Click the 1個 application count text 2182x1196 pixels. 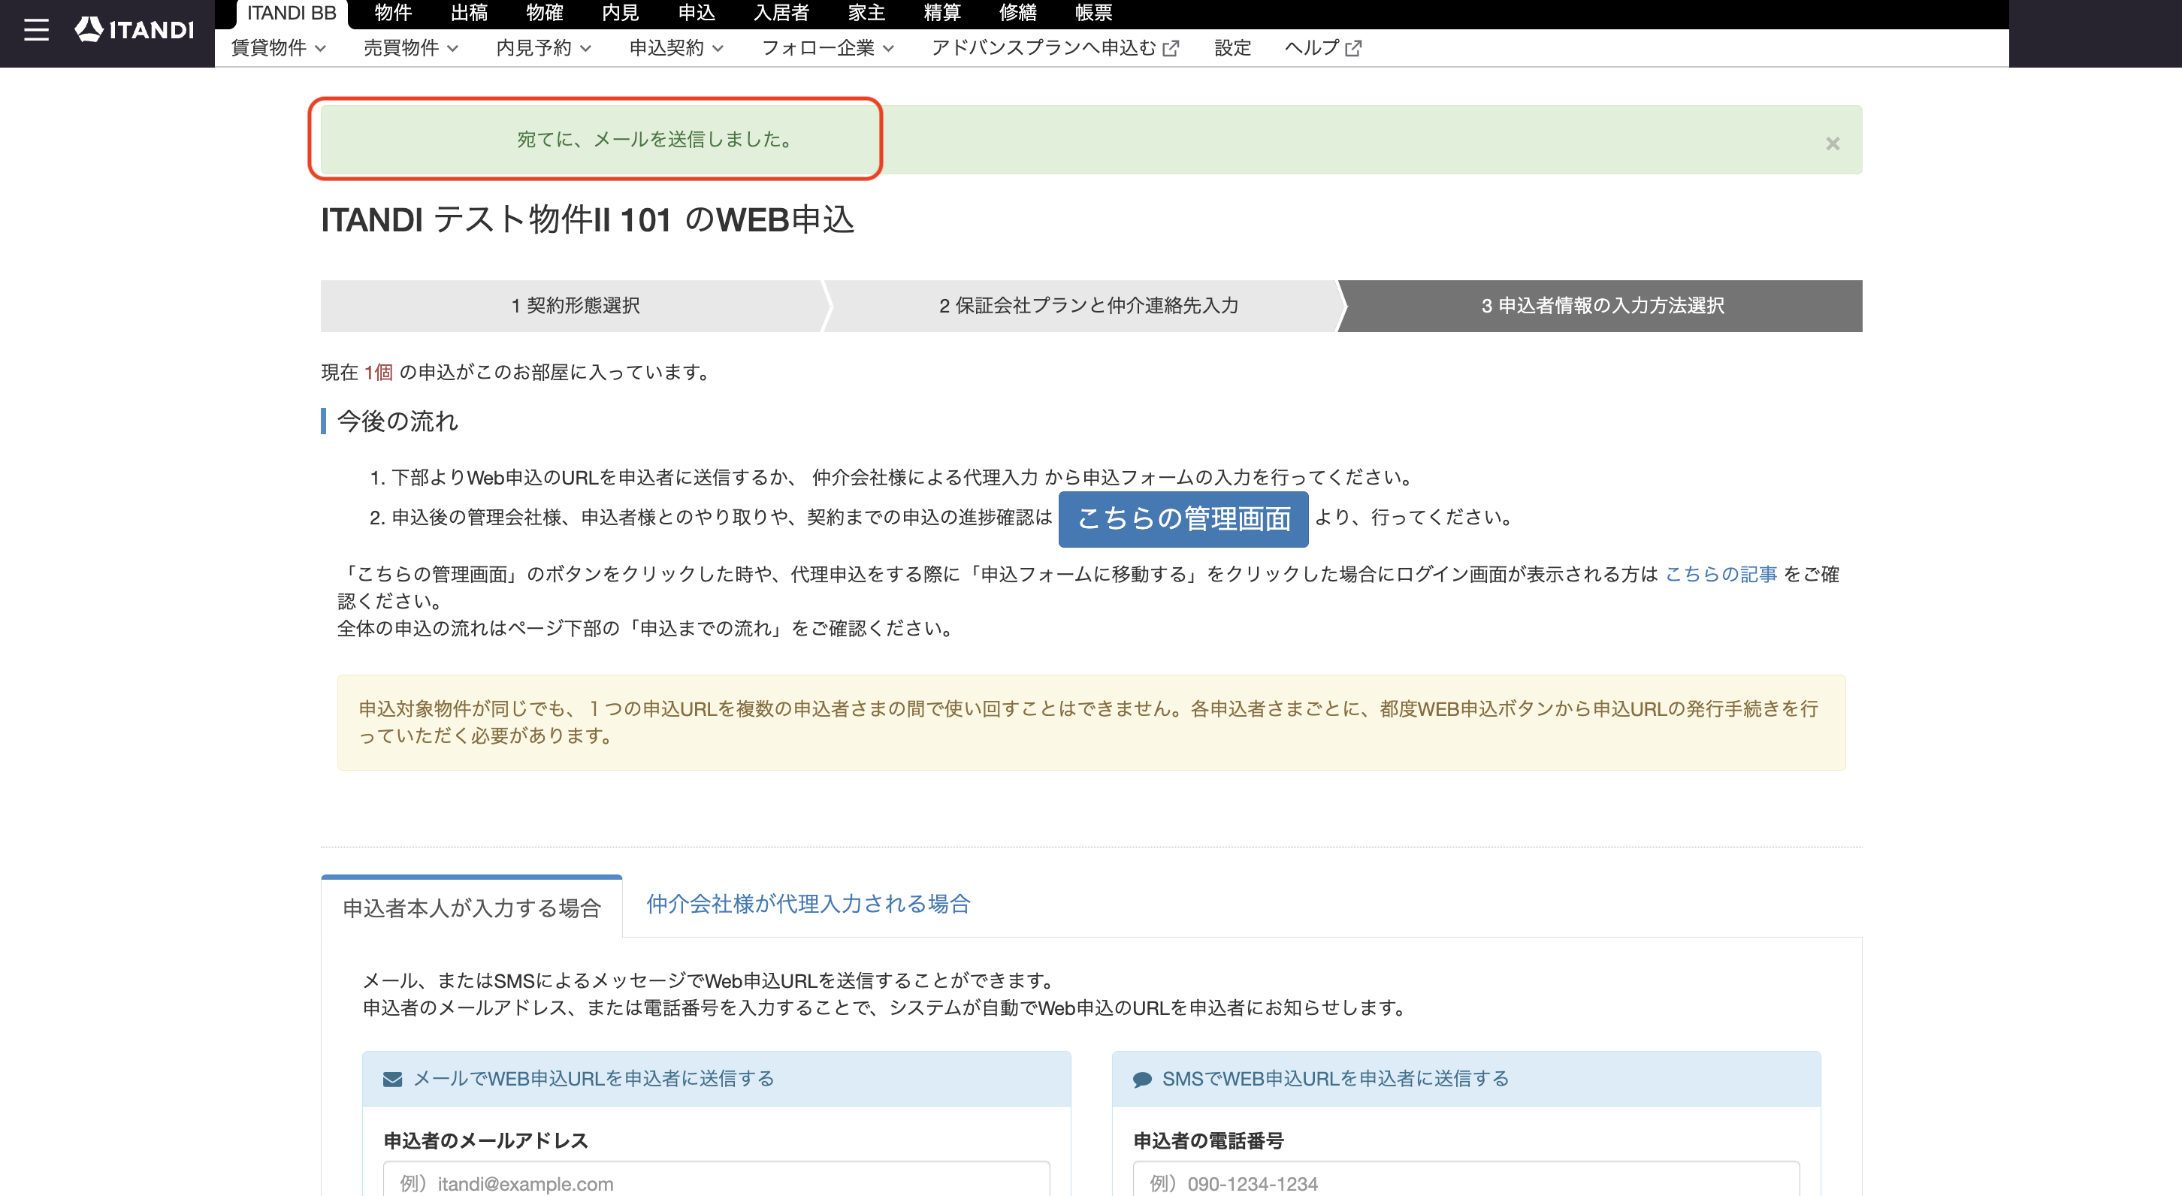[379, 373]
